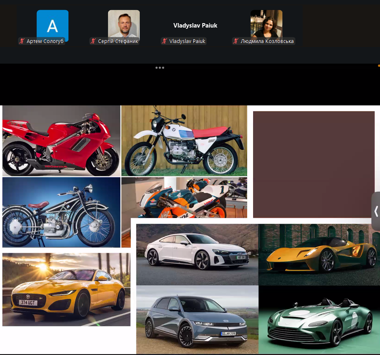380x355 pixels.
Task: Open the three-dots handle below the participant strip
Action: pos(160,68)
